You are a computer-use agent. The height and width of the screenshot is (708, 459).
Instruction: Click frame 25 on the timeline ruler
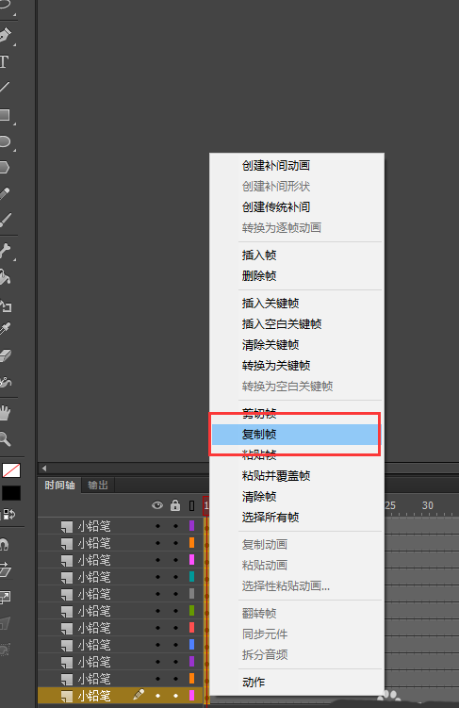tap(390, 505)
